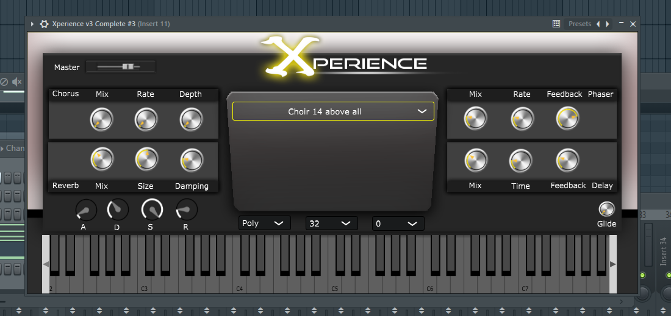671x316 pixels.
Task: Click the Release (R) envelope knob
Action: pyautogui.click(x=187, y=209)
